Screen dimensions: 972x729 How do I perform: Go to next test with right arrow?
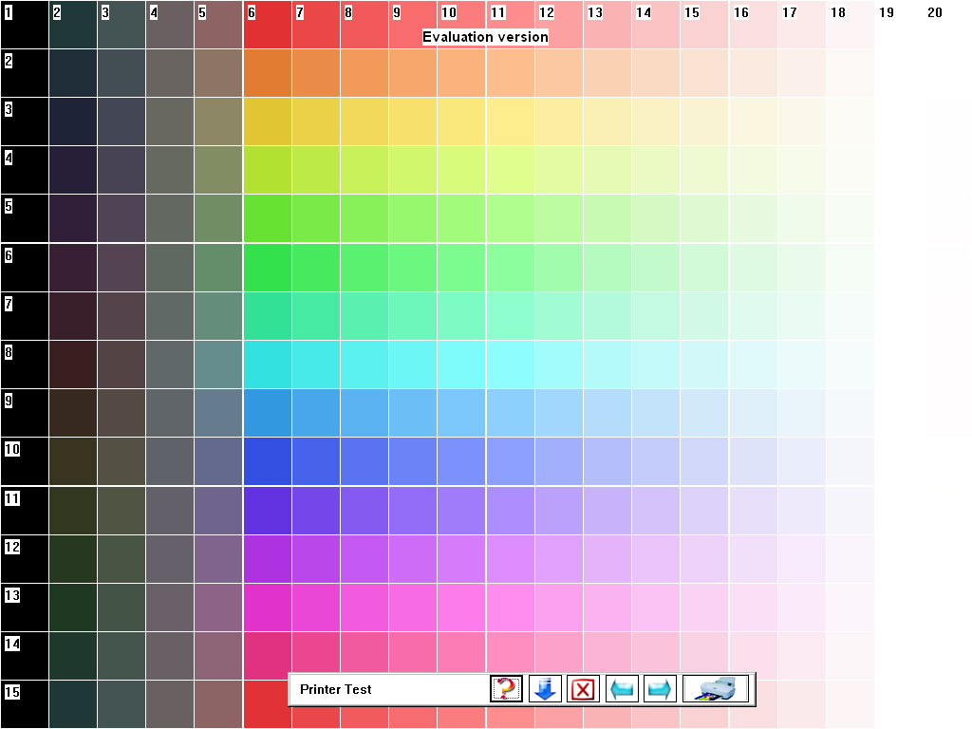660,689
